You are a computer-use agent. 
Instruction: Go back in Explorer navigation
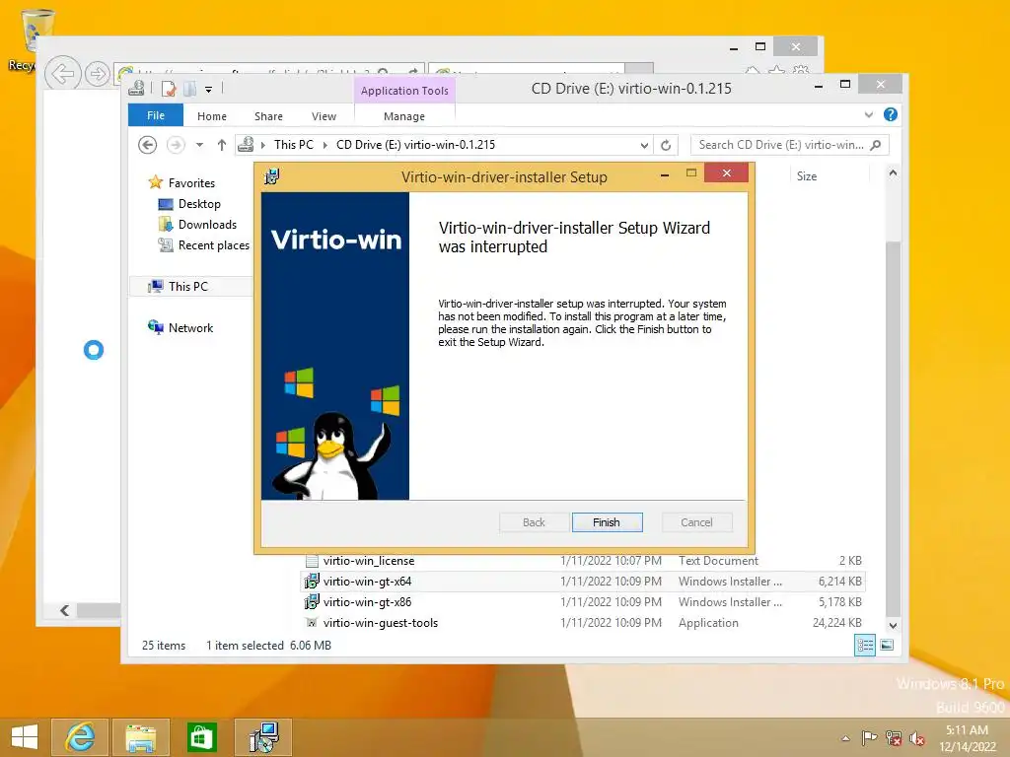148,146
